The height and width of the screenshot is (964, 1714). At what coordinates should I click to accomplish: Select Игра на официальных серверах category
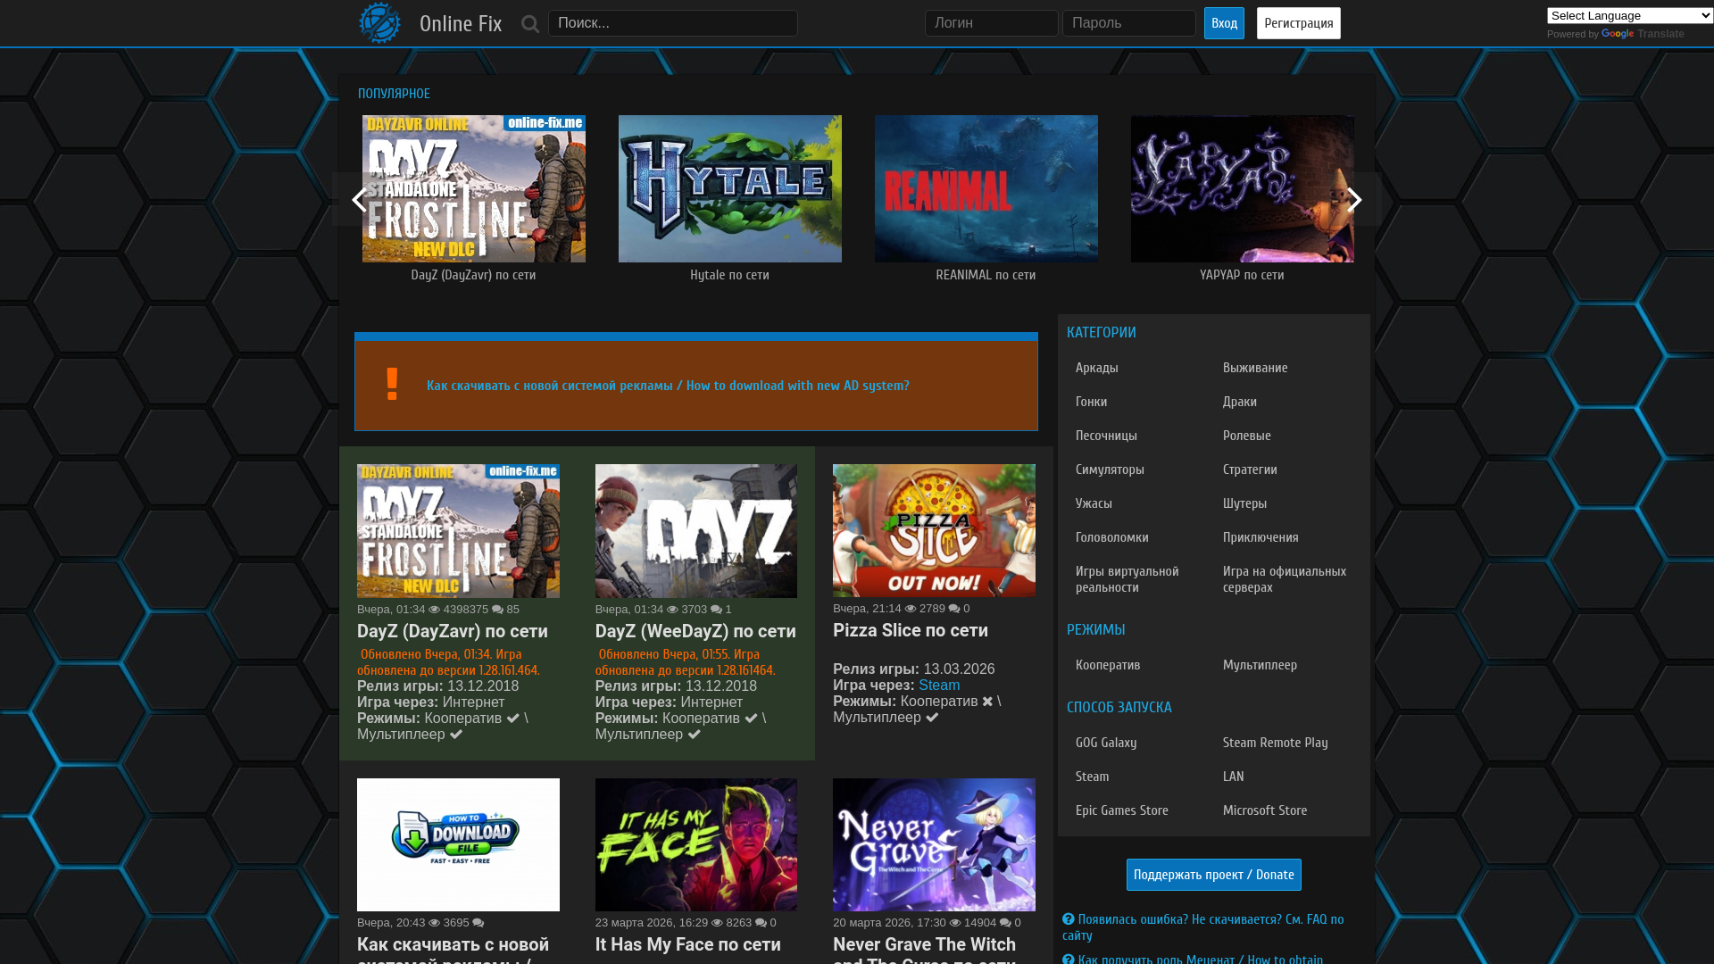point(1285,579)
